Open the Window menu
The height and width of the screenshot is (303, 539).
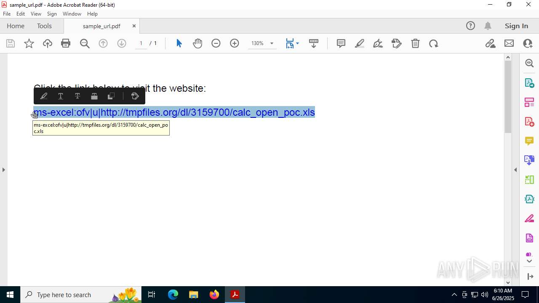point(72,14)
